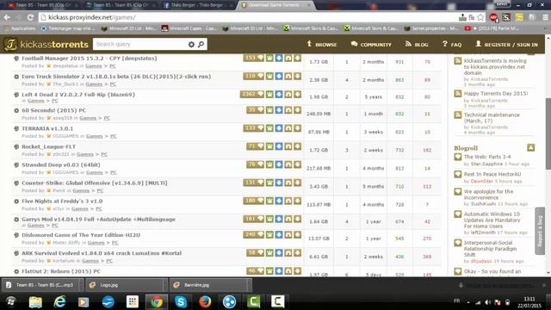Click the volume icon in system tray
Viewport: 551px width, 310px height.
click(487, 302)
